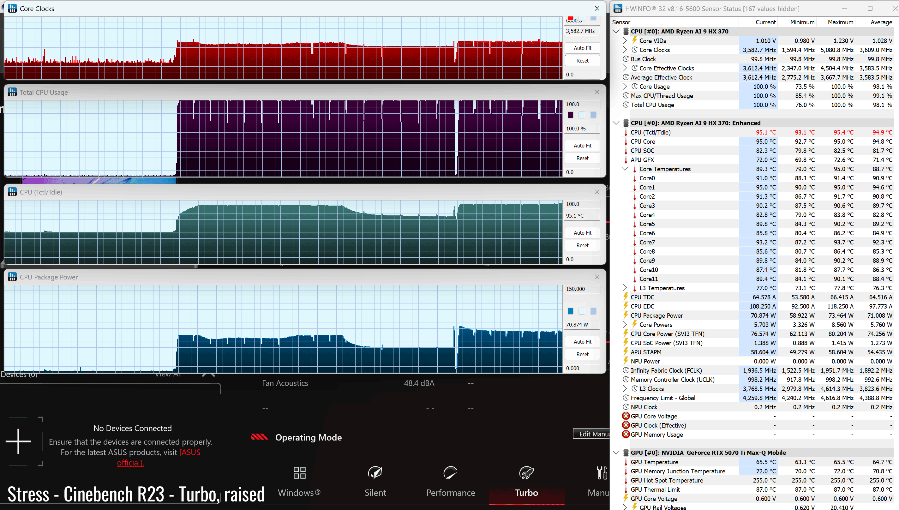Screen dimensions: 899x510
Task: Click the lightning icon beside CPU TDC
Action: pyautogui.click(x=626, y=297)
